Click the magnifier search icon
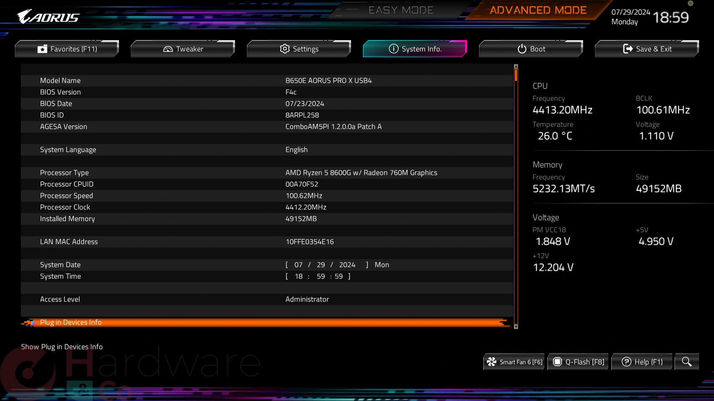This screenshot has height=401, width=714. pos(687,362)
